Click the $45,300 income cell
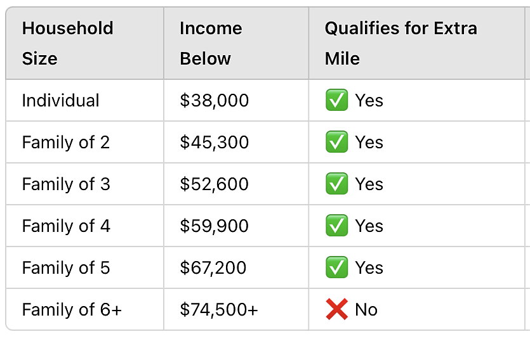Screen dimensions: 530x346 [236, 142]
